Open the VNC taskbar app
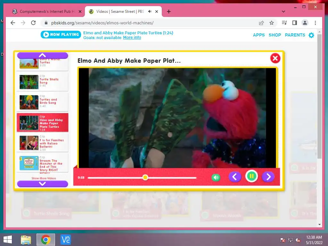 [x=65, y=240]
